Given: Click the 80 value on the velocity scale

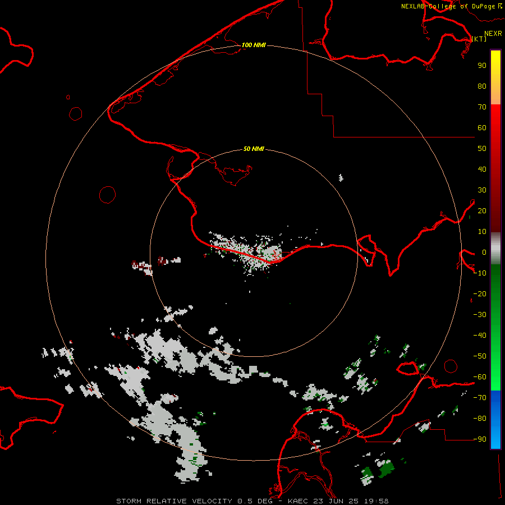Looking at the screenshot, I should (x=482, y=86).
